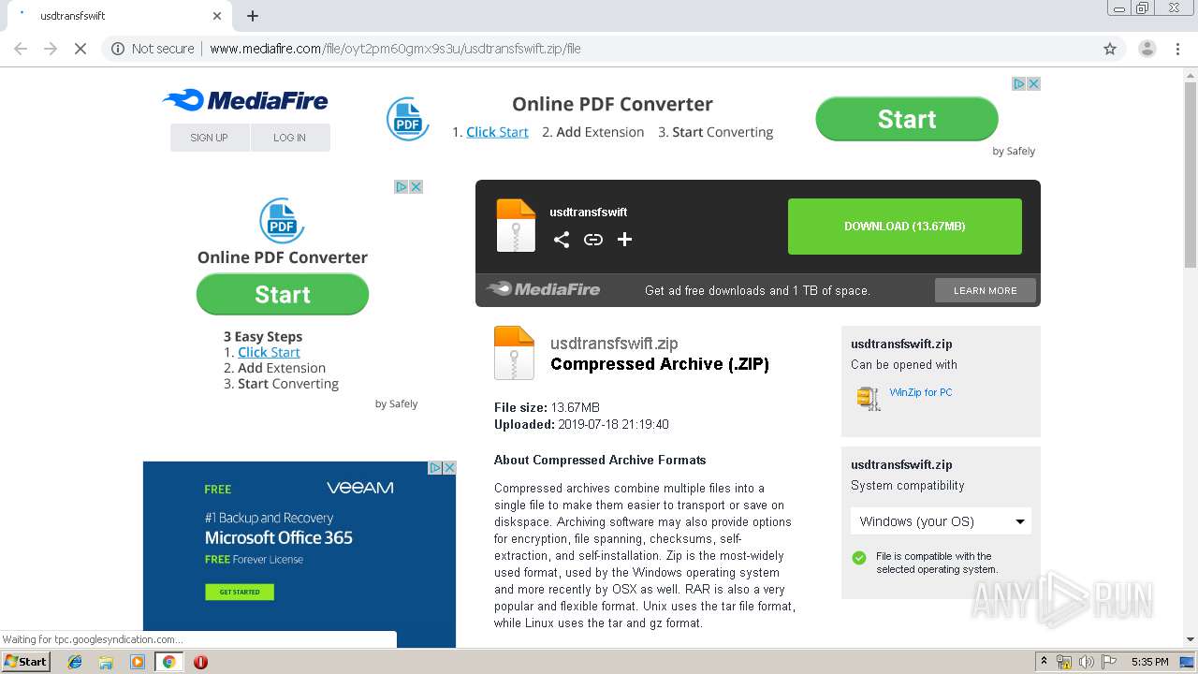This screenshot has height=674, width=1198.
Task: Click DOWNLOAD (13.67MB) button
Action: point(905,227)
